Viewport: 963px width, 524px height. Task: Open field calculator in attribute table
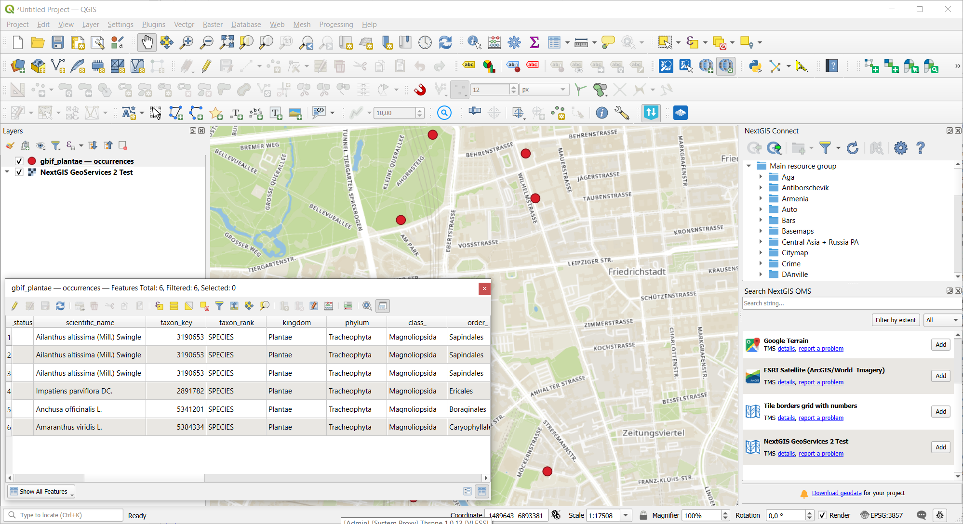pos(329,306)
